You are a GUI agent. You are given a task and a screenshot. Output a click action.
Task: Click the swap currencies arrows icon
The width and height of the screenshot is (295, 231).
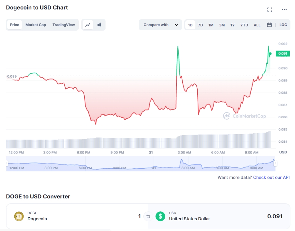148,216
